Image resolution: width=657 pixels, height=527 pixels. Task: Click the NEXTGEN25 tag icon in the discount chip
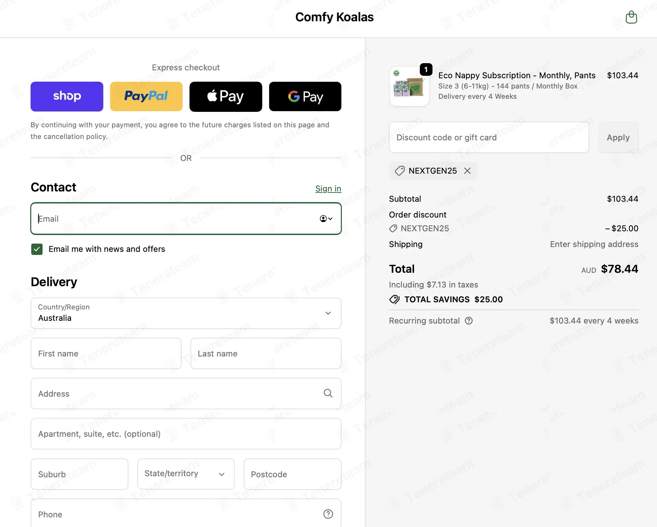pyautogui.click(x=400, y=171)
